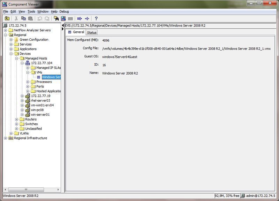Click the server icon next to 172.22.77.19
This screenshot has height=201, width=279.
coord(28,96)
